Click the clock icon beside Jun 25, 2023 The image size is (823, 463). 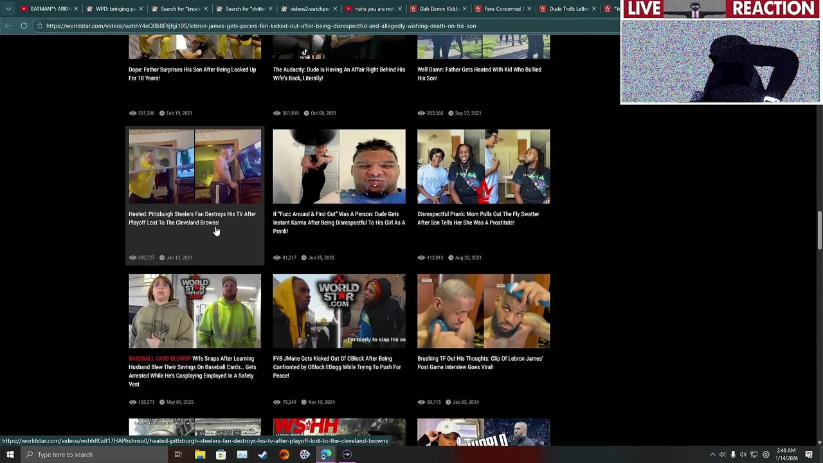point(303,258)
